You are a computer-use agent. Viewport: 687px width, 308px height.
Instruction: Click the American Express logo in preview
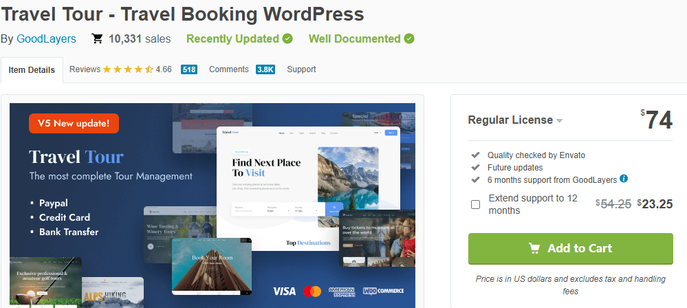(x=342, y=291)
